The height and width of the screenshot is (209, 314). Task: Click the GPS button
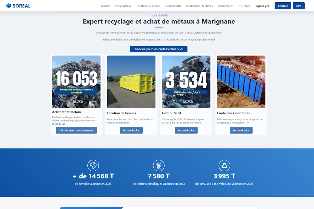pyautogui.click(x=299, y=6)
